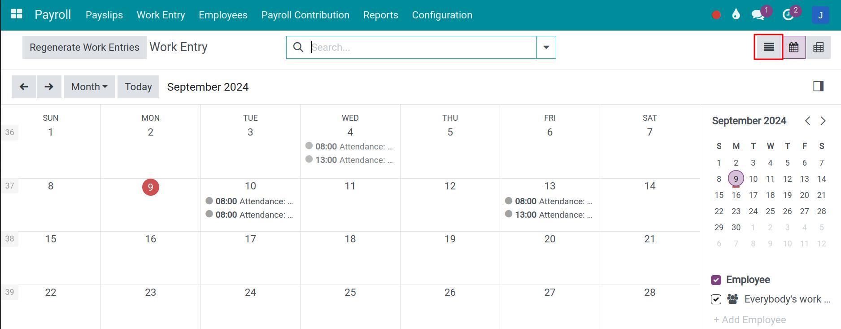Click day 15 in the main calendar
Screen dimensions: 841x329
click(51, 239)
